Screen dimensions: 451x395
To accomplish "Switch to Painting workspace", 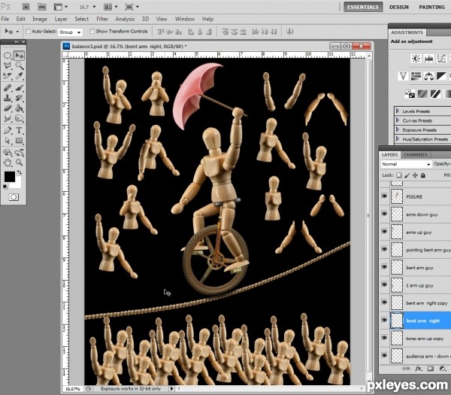I will [431, 8].
